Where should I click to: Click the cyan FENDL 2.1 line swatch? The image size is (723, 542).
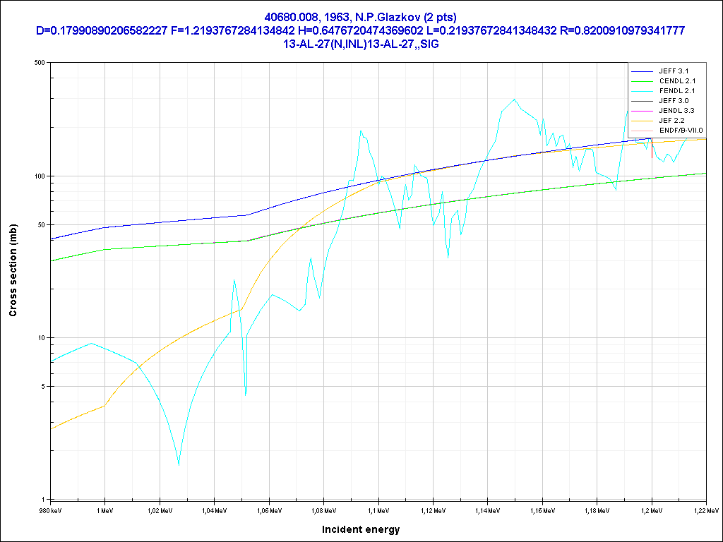tap(642, 92)
